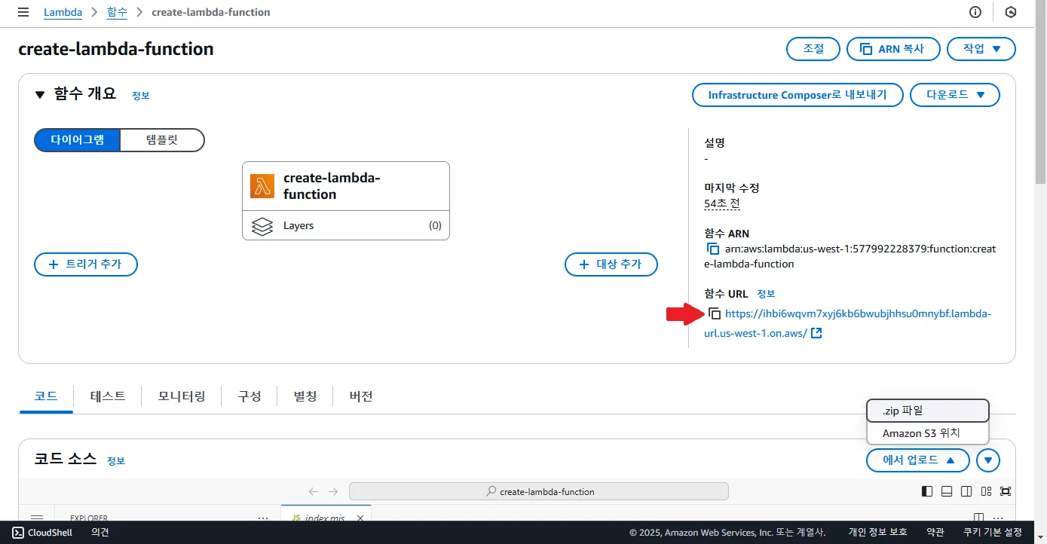Open the 별칭 tab

(305, 396)
